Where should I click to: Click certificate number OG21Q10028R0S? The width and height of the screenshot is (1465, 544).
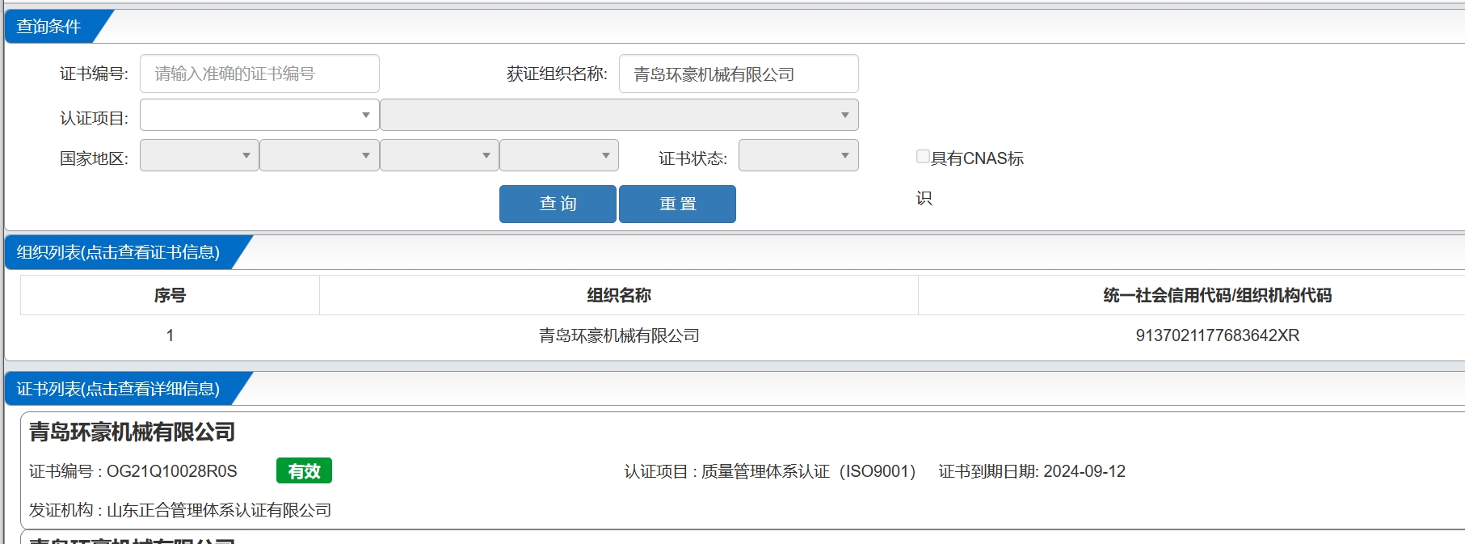point(171,471)
